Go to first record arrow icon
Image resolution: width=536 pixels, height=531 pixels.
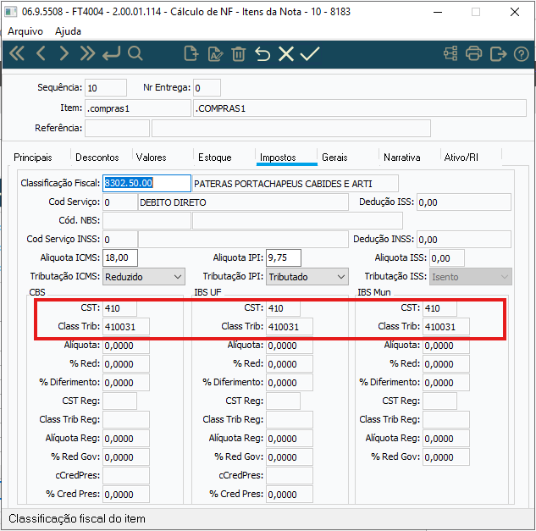click(17, 53)
